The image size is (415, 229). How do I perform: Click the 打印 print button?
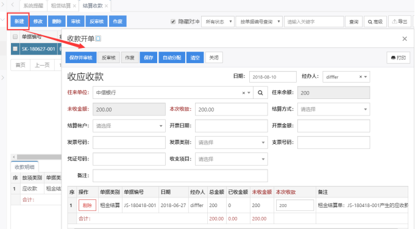(x=399, y=58)
